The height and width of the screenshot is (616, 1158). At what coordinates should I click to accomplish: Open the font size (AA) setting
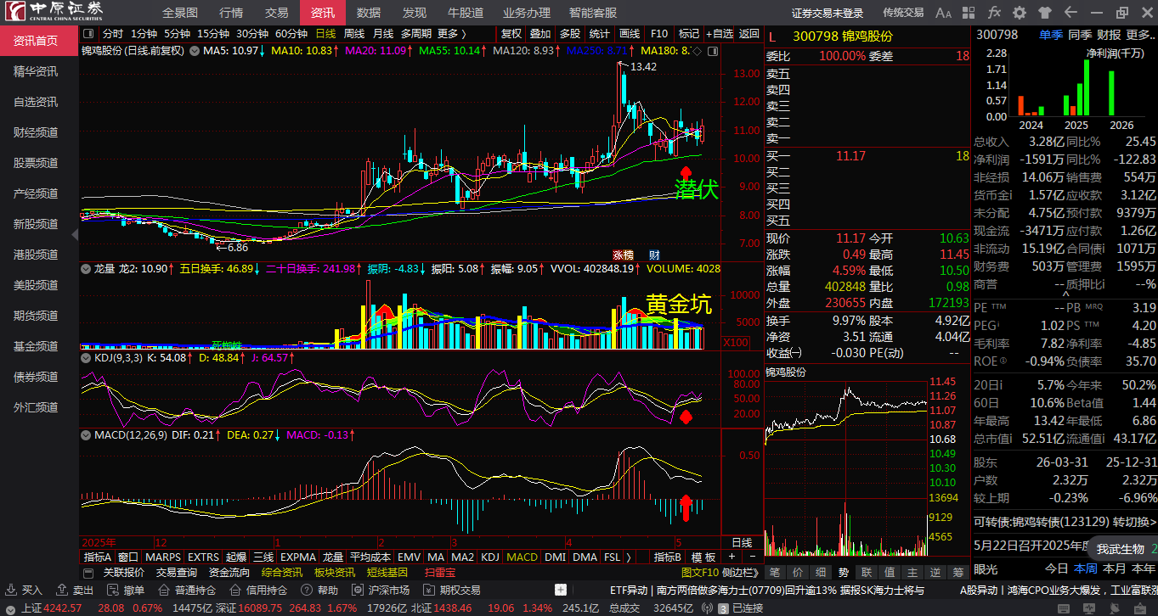[943, 13]
